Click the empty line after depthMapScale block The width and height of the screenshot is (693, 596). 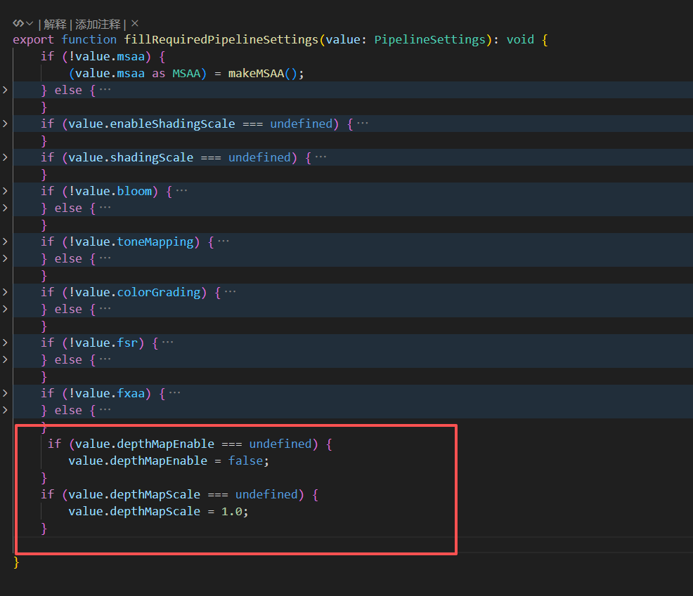coord(353,545)
